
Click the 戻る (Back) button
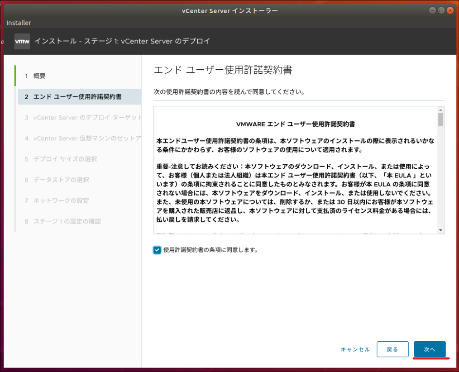click(x=392, y=349)
